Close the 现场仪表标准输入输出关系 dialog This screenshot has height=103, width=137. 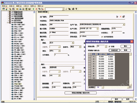132,42
